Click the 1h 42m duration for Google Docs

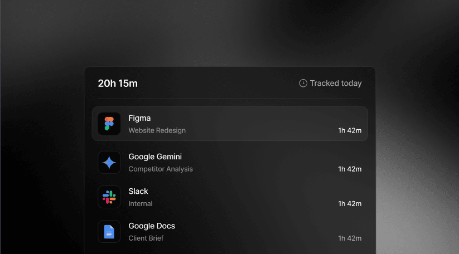pyautogui.click(x=350, y=238)
